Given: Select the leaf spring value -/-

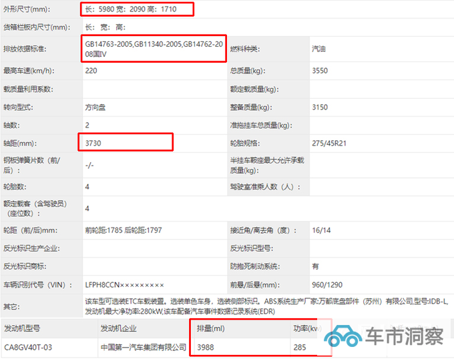Looking at the screenshot, I should [x=89, y=165].
